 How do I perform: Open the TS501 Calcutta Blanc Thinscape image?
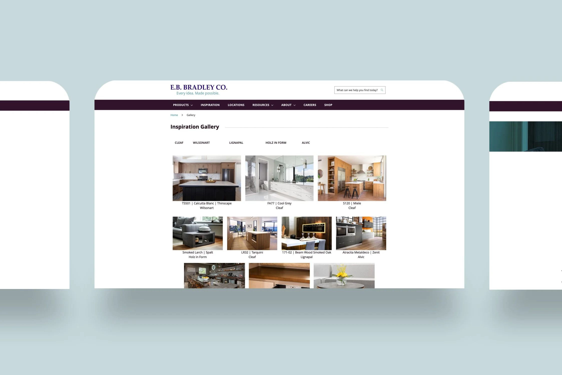click(206, 178)
